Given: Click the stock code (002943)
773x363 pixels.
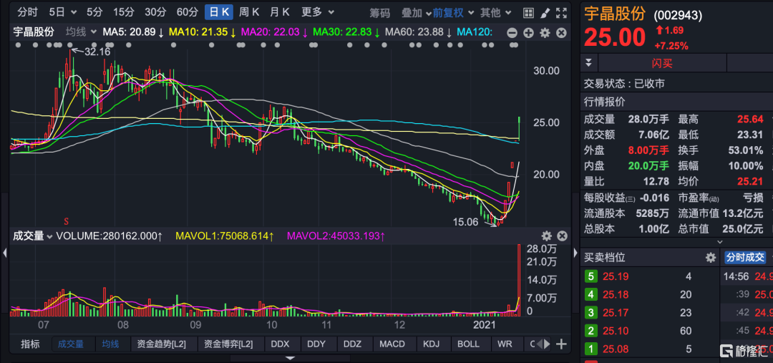Looking at the screenshot, I should (x=678, y=15).
